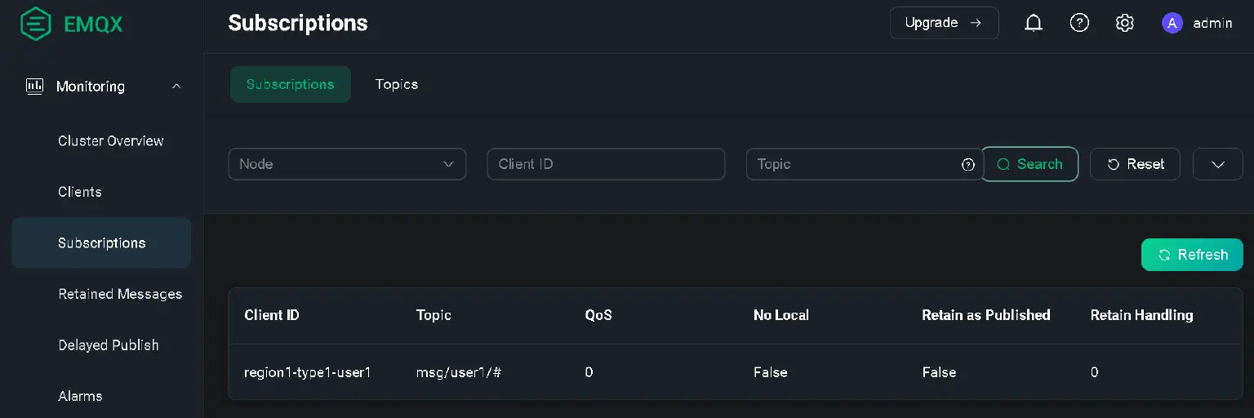Screen dimensions: 1254x418
Task: Go to Cluster Overview
Action: pos(111,140)
